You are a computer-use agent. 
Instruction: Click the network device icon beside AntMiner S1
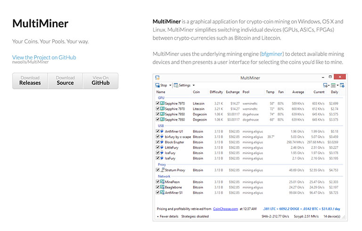point(162,192)
